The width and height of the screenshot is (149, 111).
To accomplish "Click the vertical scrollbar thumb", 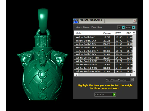I will pos(134,40).
